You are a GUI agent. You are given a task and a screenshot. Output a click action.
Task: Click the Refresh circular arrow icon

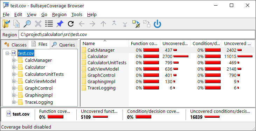71,24
